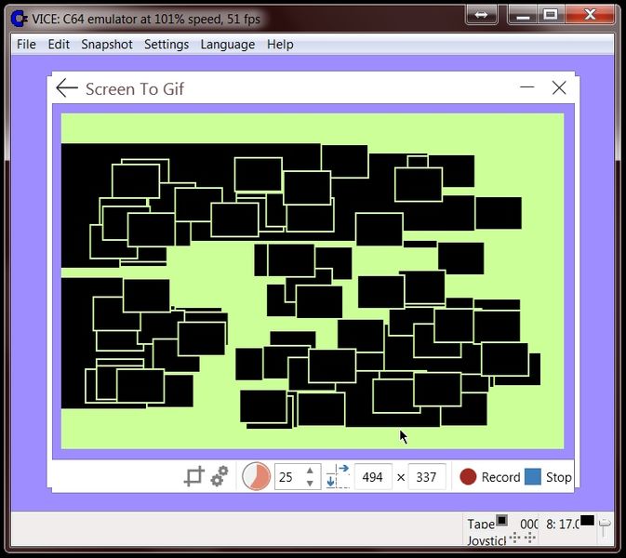Viewport: 626px width, 558px height.
Task: Click the snap-to-window crop icon
Action: [193, 477]
